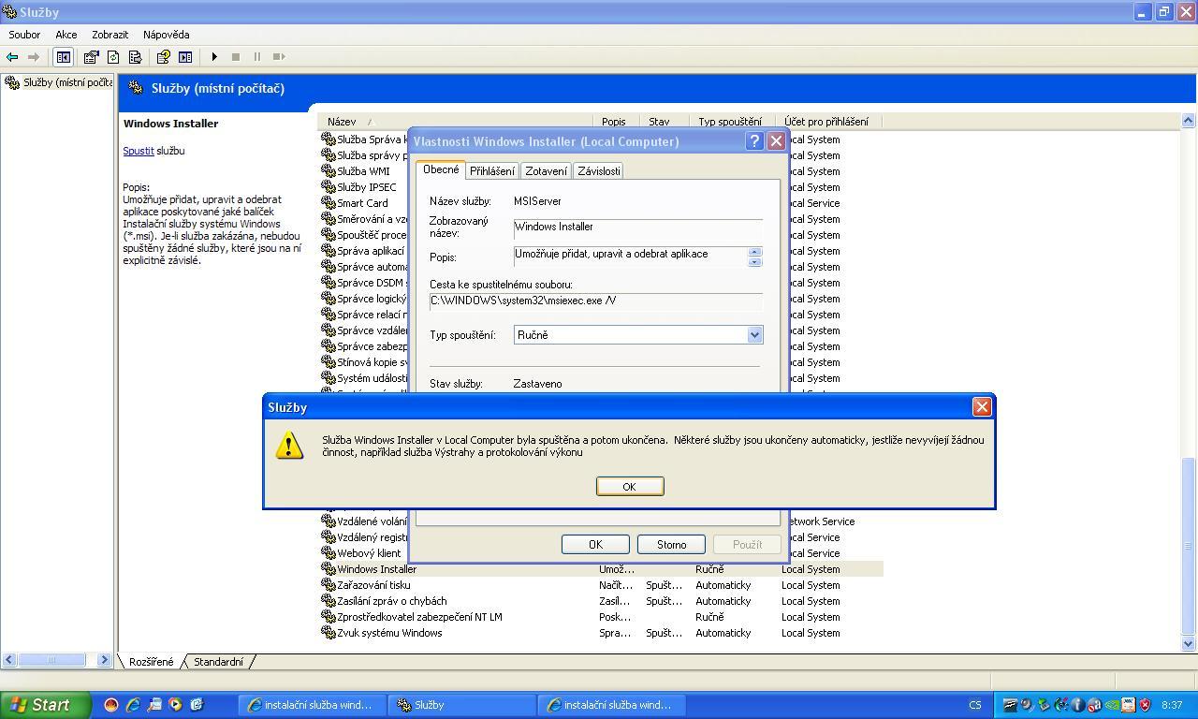Click the gear icon of Smart Card service

[328, 202]
